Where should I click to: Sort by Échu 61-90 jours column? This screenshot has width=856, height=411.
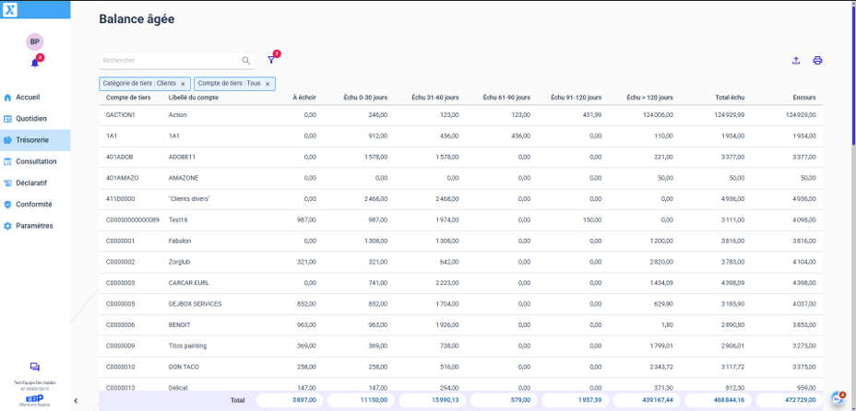pos(506,98)
